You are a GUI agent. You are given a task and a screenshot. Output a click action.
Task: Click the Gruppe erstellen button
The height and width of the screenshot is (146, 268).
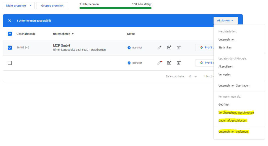[52, 6]
